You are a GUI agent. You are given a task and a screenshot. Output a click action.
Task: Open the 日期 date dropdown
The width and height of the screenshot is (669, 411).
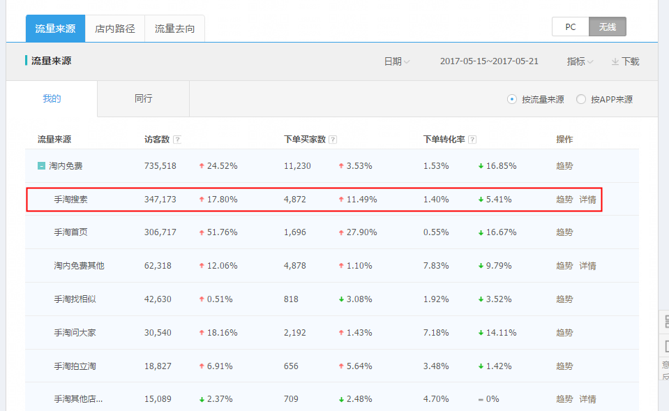[396, 61]
